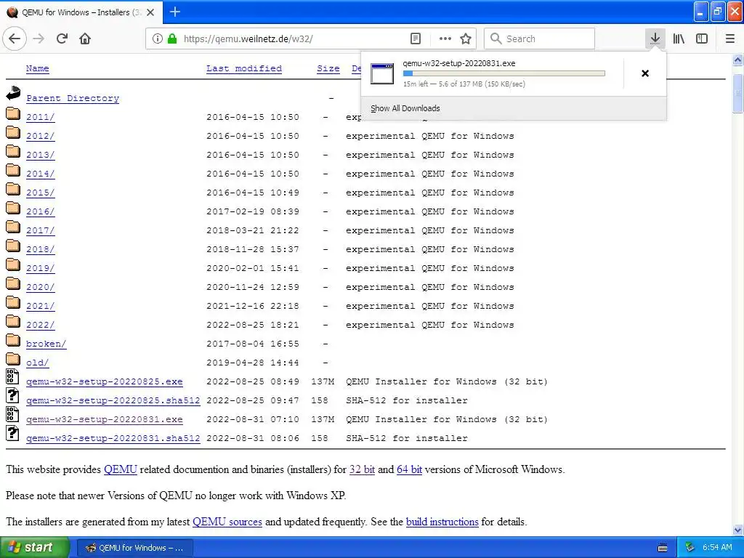The width and height of the screenshot is (744, 558).
Task: Click the page scrollbar up arrow
Action: click(737, 60)
